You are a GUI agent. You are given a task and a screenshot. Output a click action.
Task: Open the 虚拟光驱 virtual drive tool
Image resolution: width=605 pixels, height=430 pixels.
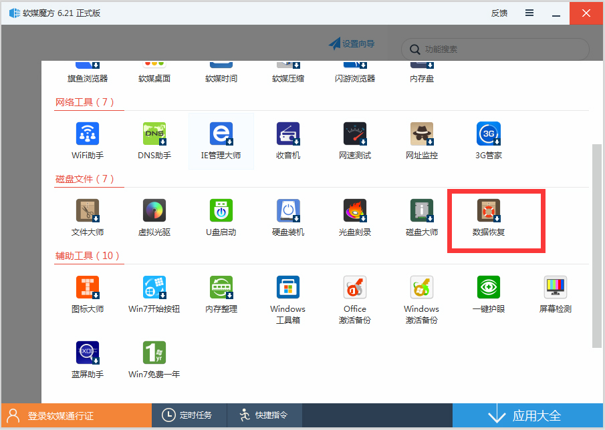point(154,211)
